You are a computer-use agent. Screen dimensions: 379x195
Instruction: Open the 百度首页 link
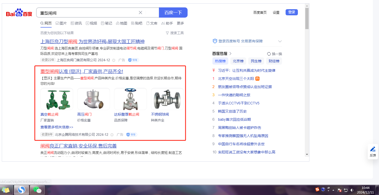(260, 13)
